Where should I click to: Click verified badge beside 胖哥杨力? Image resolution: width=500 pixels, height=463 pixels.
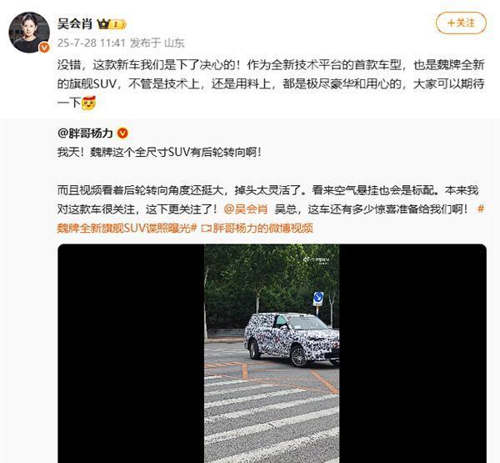click(x=122, y=133)
